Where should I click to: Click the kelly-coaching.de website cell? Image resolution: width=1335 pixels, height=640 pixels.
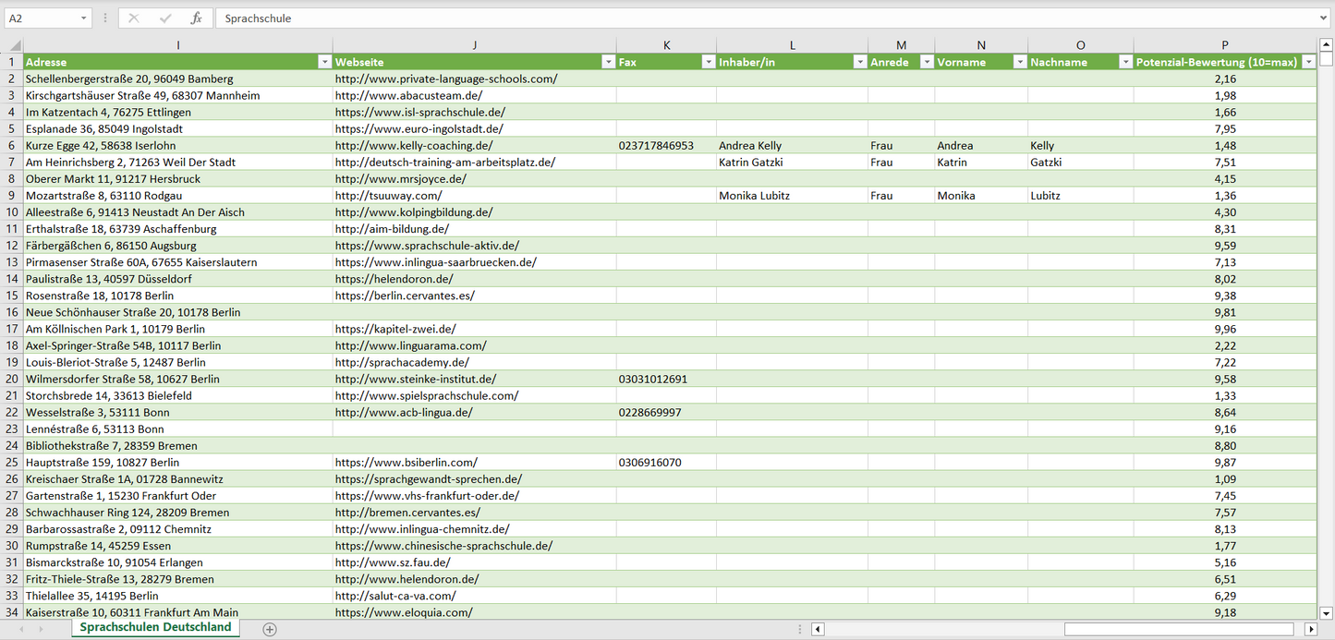pyautogui.click(x=413, y=146)
